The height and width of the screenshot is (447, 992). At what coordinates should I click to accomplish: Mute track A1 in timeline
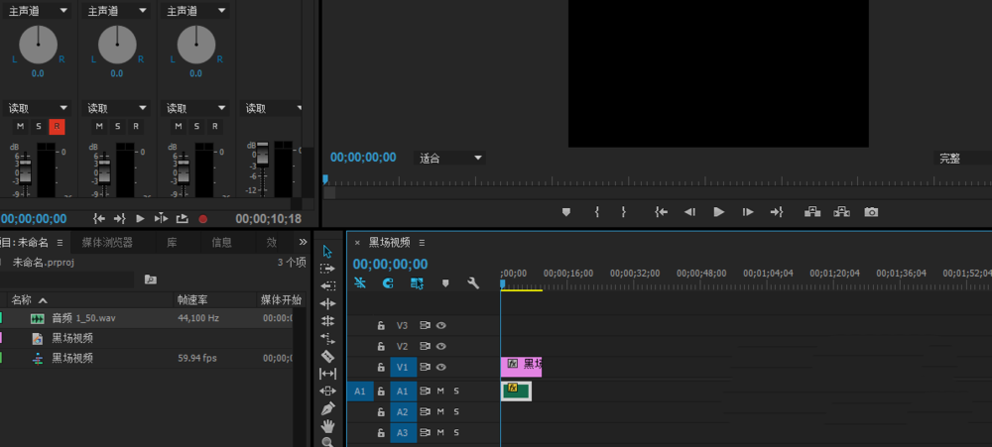click(x=440, y=391)
